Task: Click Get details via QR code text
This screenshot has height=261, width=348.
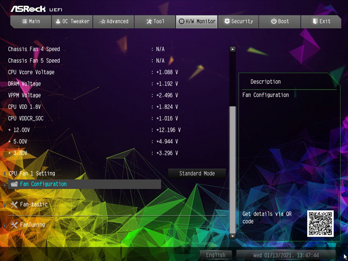Action: [x=267, y=217]
